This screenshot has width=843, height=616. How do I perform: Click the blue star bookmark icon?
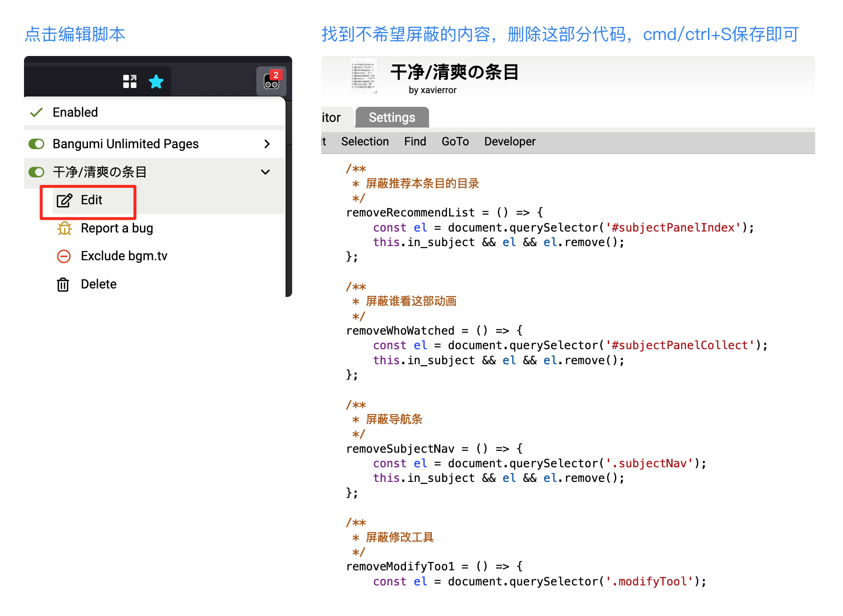tap(156, 82)
